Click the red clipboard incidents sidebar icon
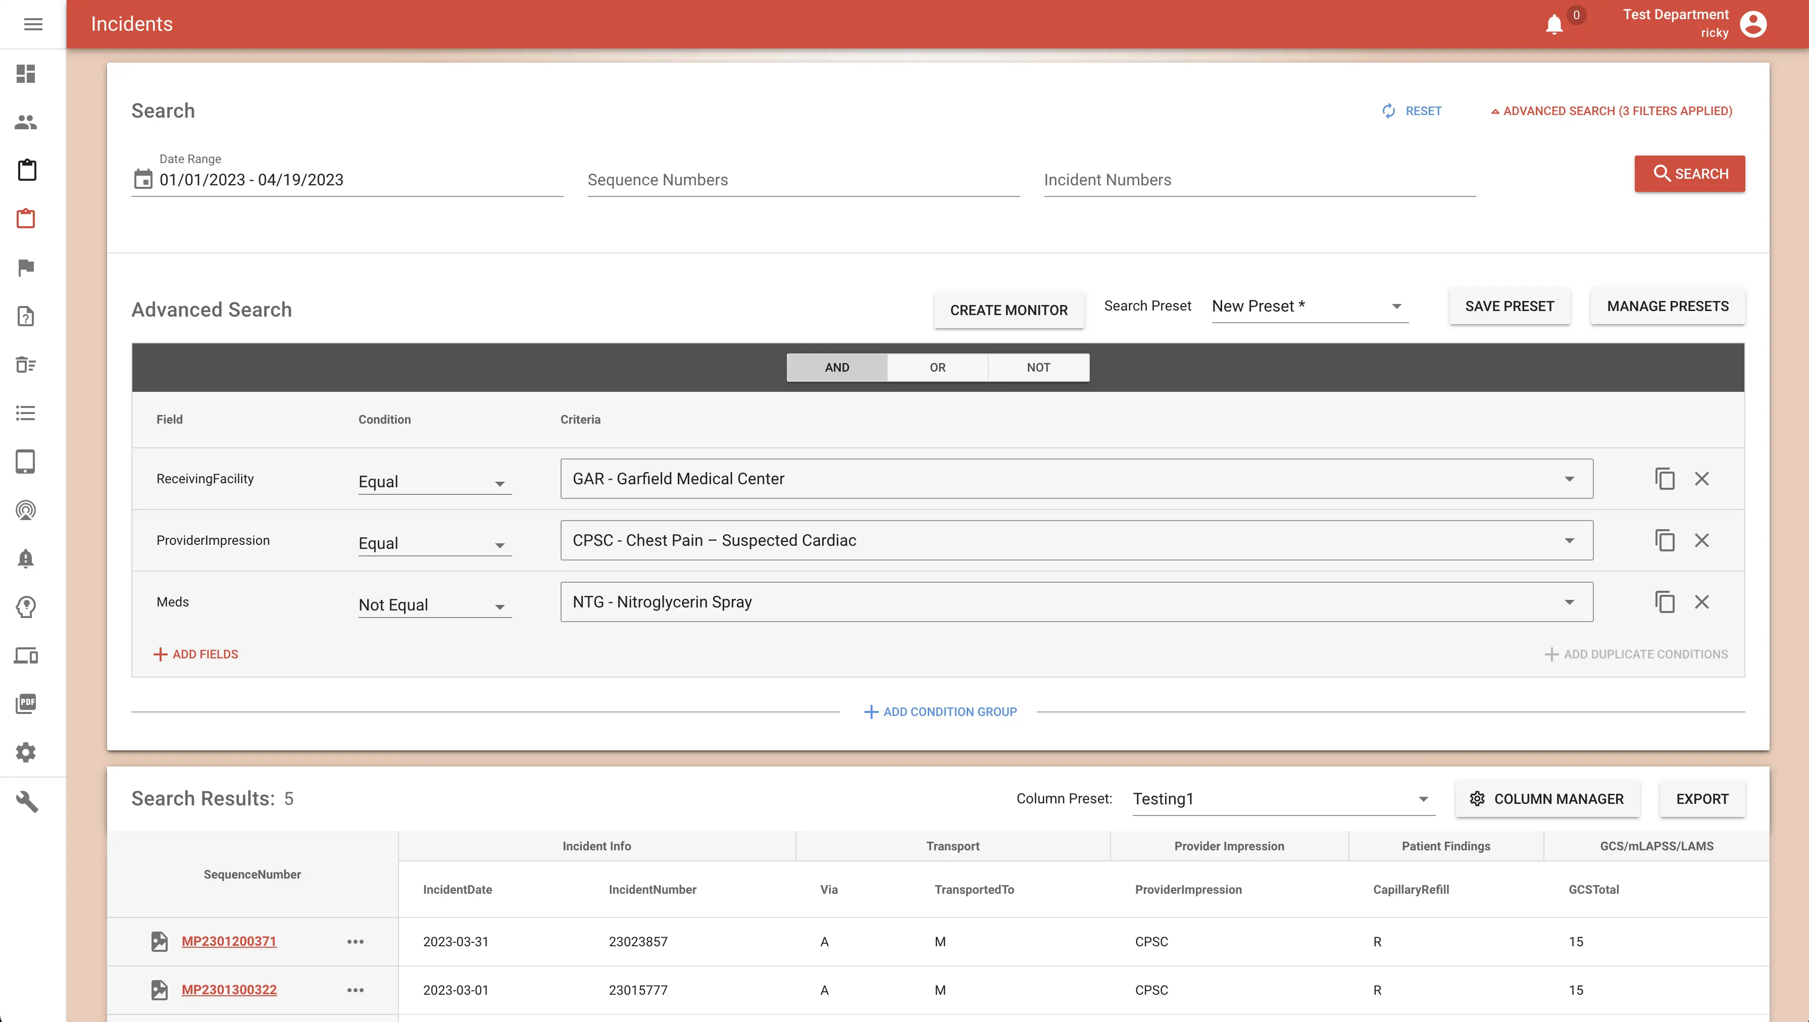The image size is (1809, 1022). (26, 218)
